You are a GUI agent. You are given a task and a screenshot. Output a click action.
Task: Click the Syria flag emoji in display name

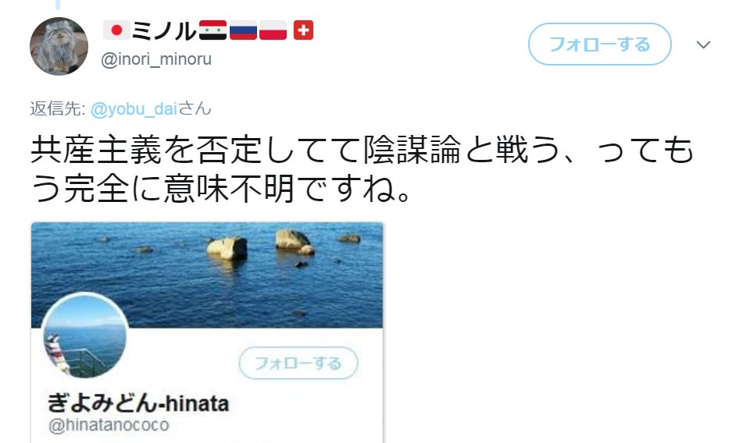coord(213,30)
